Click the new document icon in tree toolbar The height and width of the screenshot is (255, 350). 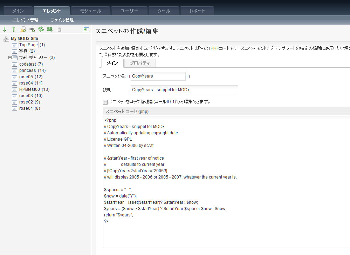tap(23, 29)
